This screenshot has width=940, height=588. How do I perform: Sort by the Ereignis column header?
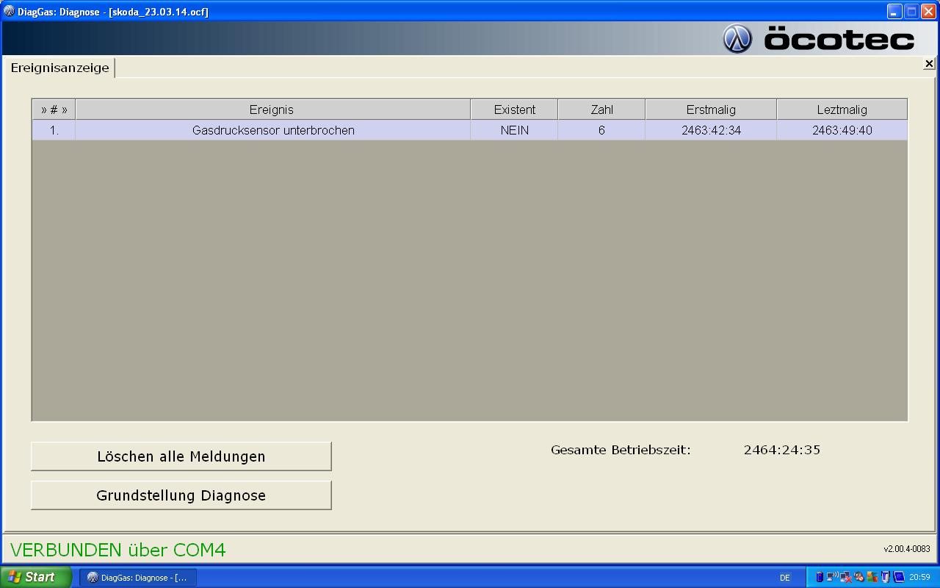coord(272,110)
